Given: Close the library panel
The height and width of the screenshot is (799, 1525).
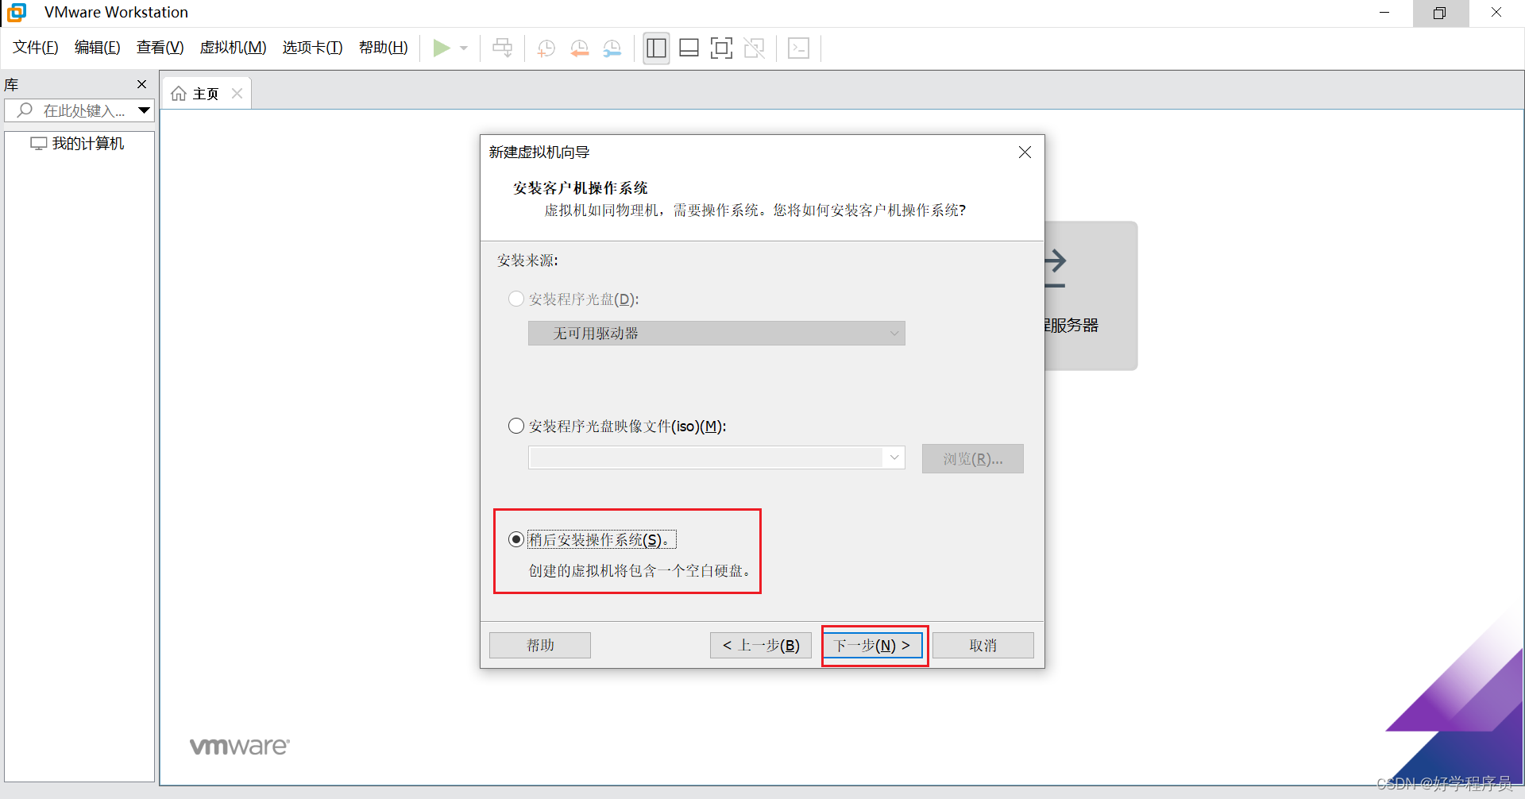Looking at the screenshot, I should (141, 84).
